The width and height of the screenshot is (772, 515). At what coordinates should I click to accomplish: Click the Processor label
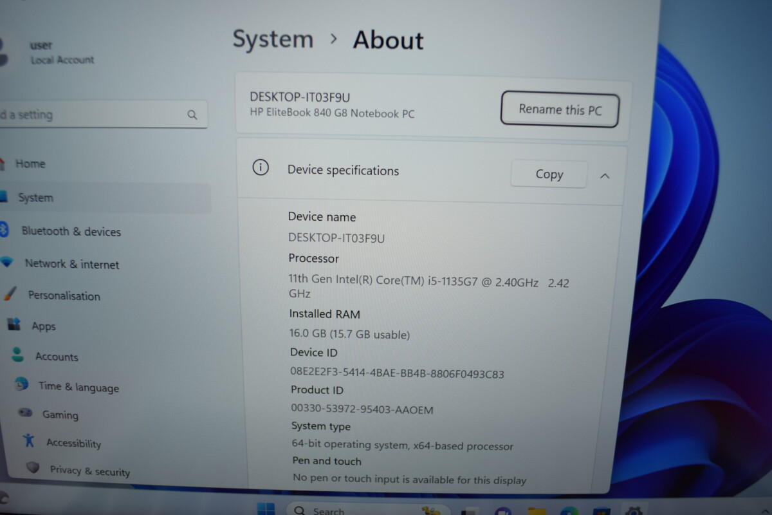(x=313, y=258)
